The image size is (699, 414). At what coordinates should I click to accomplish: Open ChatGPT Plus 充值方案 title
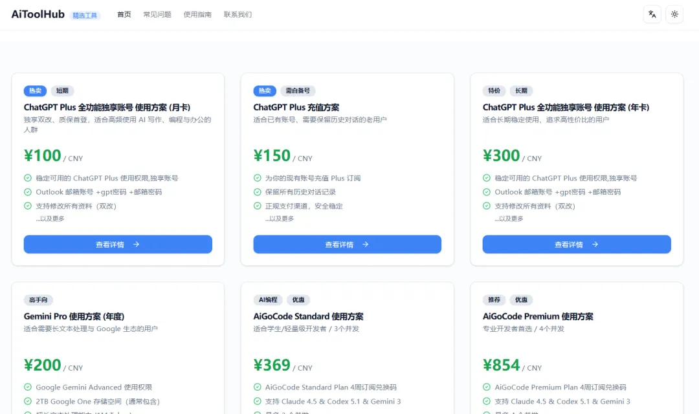(x=296, y=107)
